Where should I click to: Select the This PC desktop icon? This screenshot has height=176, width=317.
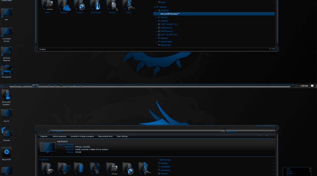pyautogui.click(x=7, y=116)
